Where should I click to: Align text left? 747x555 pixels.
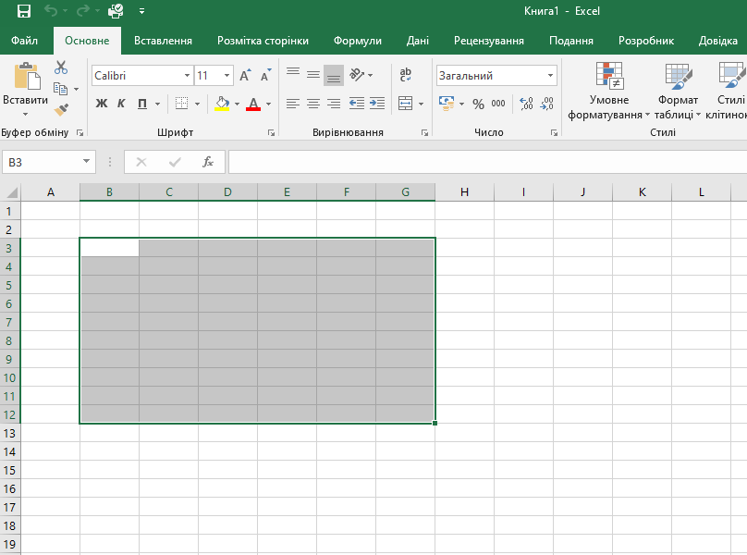click(x=293, y=104)
